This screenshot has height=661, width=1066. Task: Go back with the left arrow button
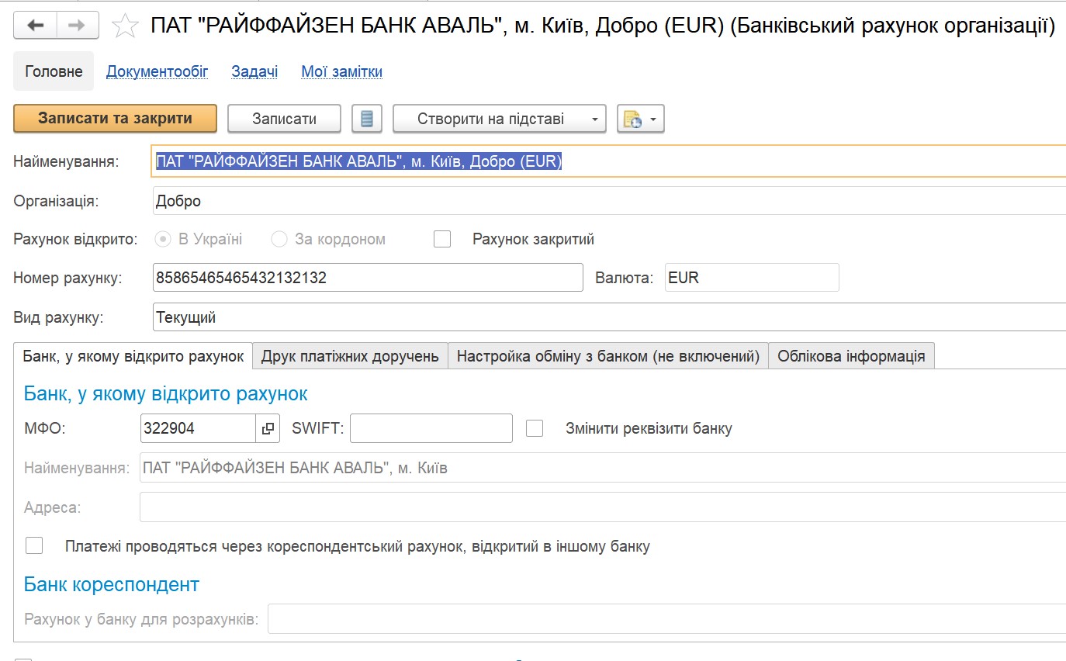36,26
